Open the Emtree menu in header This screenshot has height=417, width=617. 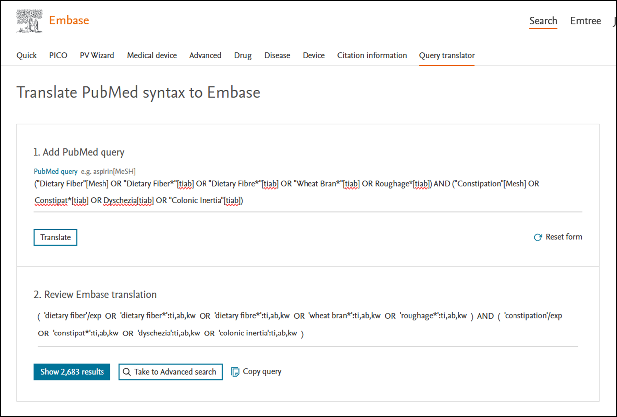coord(585,21)
